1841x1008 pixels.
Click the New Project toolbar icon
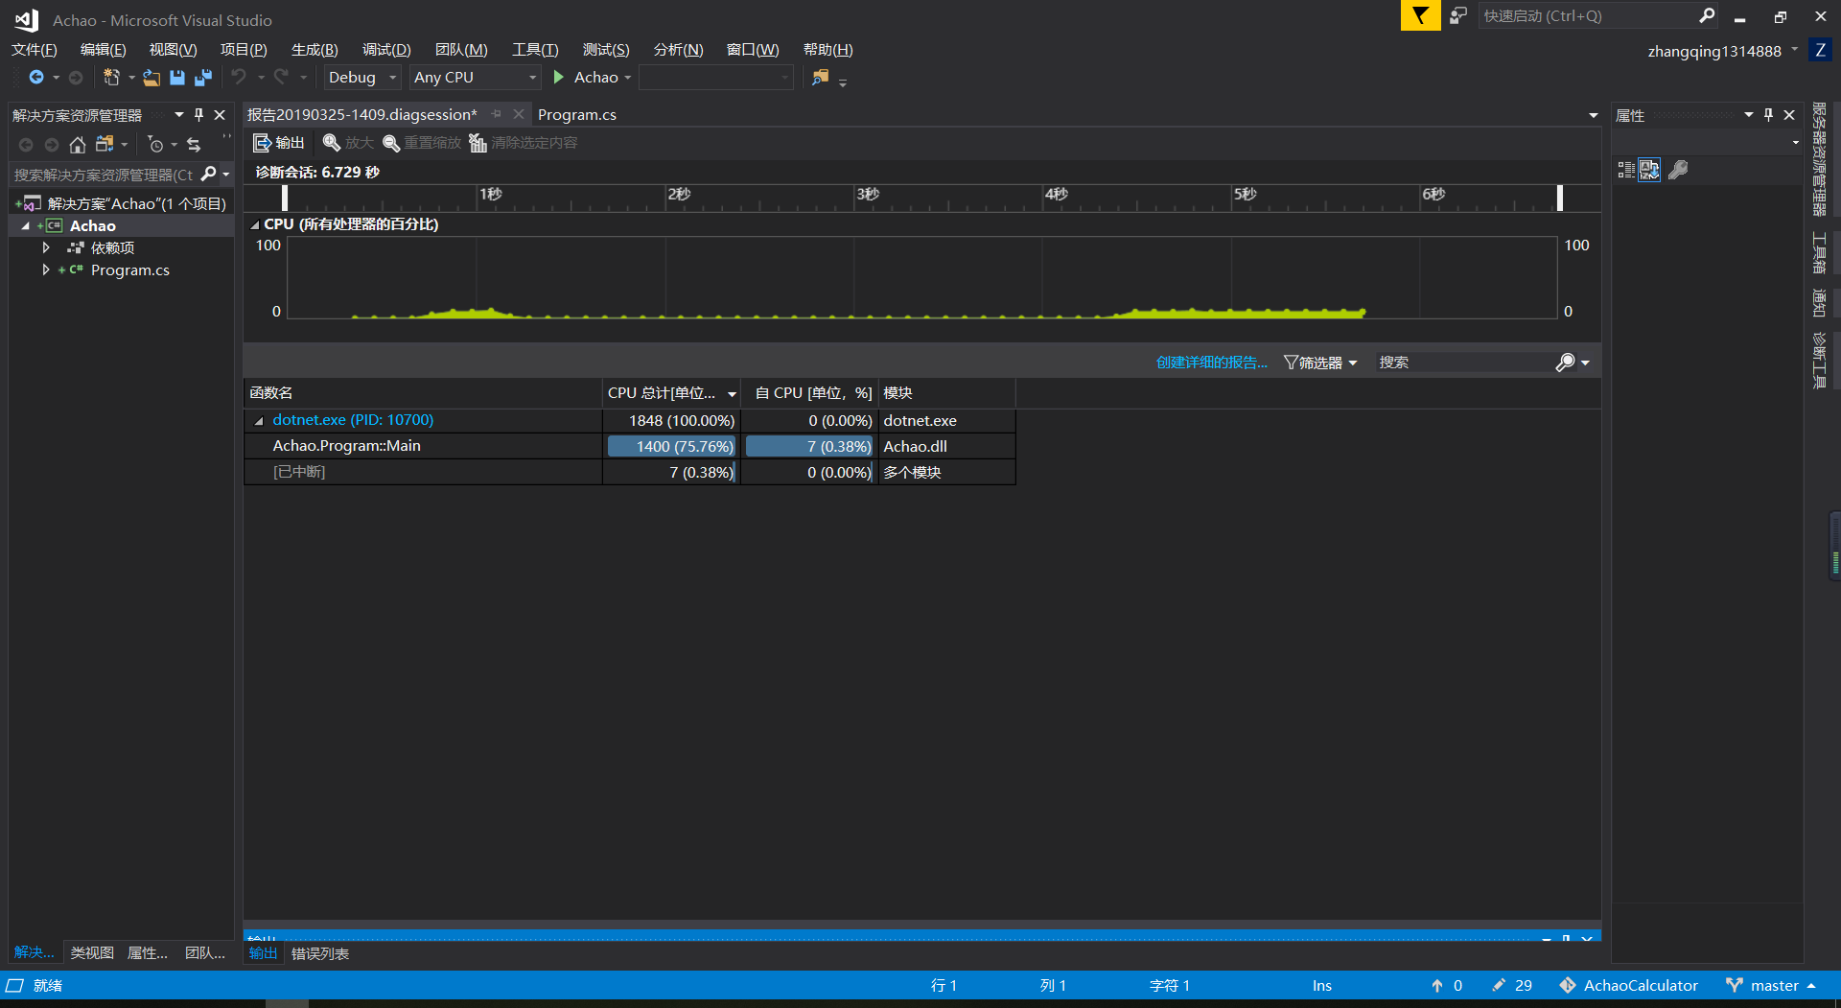click(111, 77)
